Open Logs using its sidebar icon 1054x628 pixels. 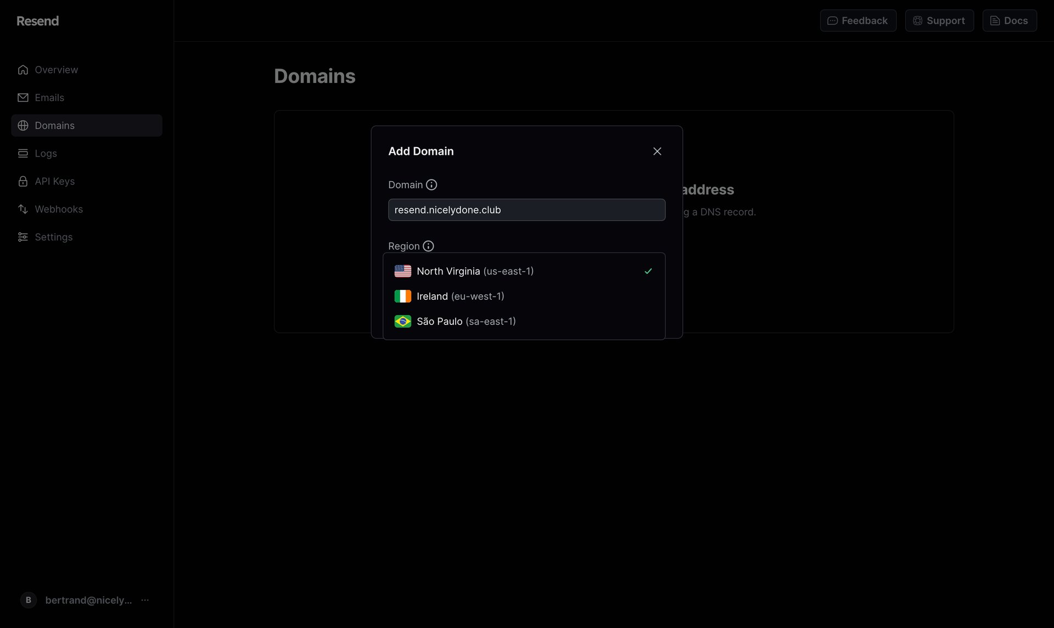[23, 153]
